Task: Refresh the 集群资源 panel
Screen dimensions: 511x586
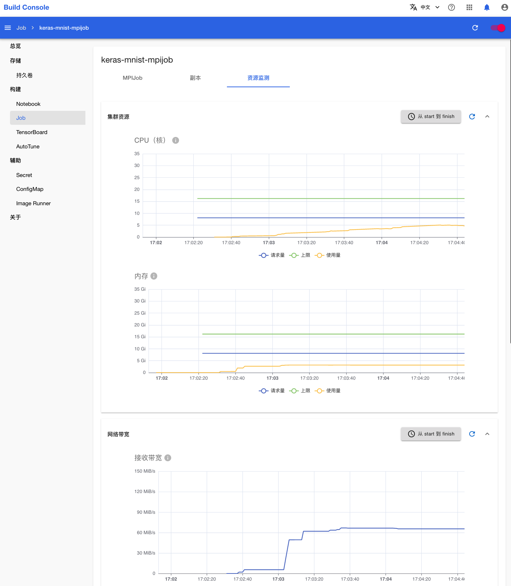Action: click(472, 117)
